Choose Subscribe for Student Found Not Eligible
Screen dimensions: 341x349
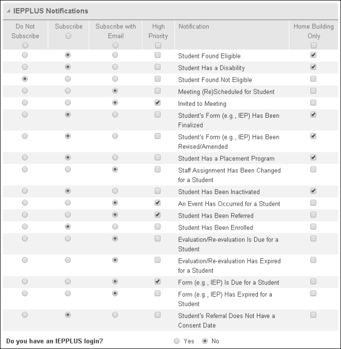click(x=68, y=80)
